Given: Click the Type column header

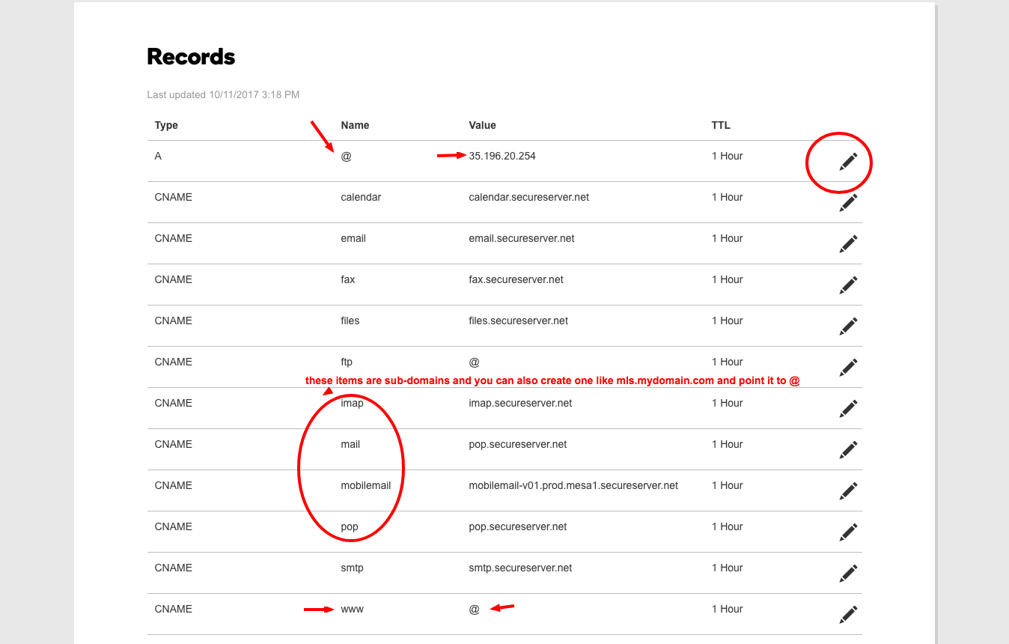Looking at the screenshot, I should [166, 125].
